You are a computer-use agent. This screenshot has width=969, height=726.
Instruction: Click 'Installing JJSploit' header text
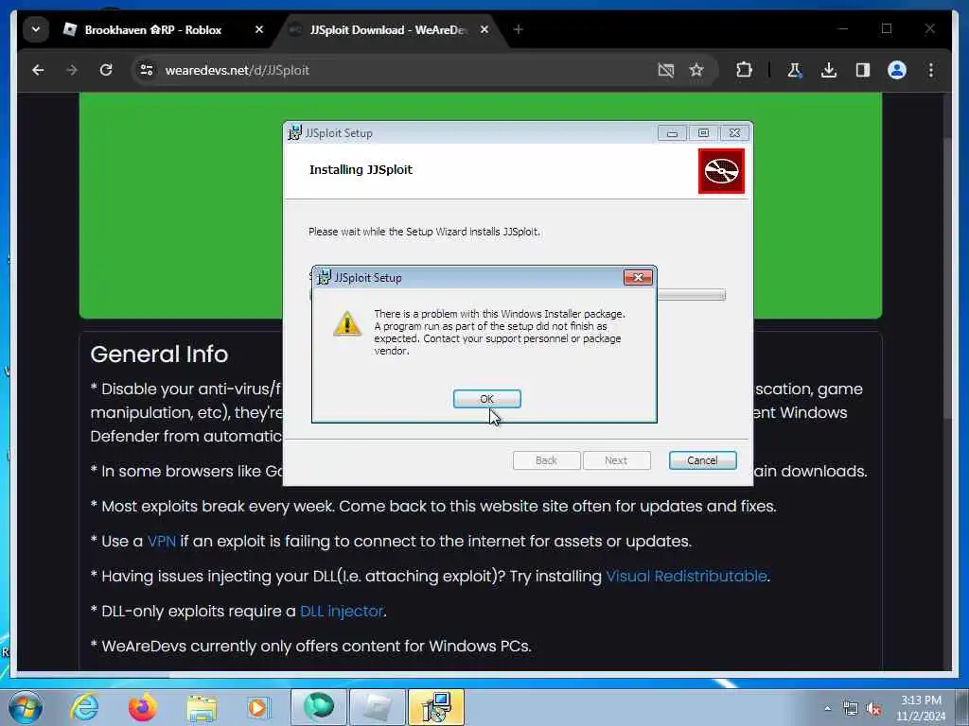coord(361,170)
